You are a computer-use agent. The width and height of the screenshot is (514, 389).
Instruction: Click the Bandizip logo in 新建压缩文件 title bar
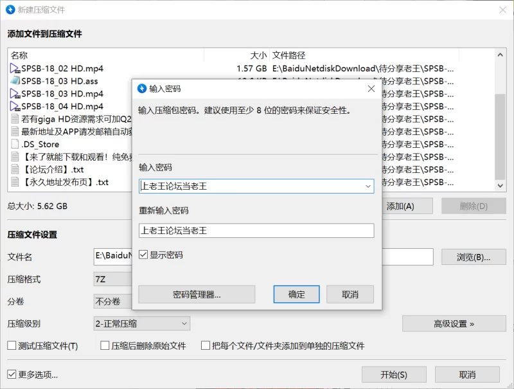[x=10, y=10]
